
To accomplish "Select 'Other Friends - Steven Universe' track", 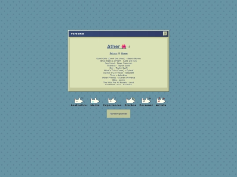I will (x=118, y=78).
